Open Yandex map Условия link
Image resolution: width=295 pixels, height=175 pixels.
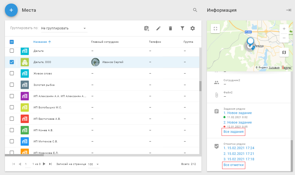(274, 67)
